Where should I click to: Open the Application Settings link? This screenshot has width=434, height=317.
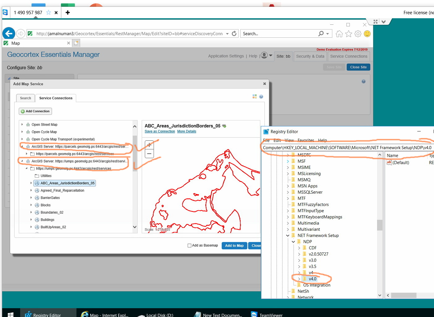tap(226, 56)
